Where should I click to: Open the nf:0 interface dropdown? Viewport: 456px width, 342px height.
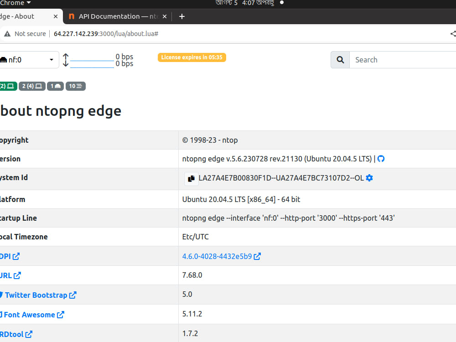[28, 60]
